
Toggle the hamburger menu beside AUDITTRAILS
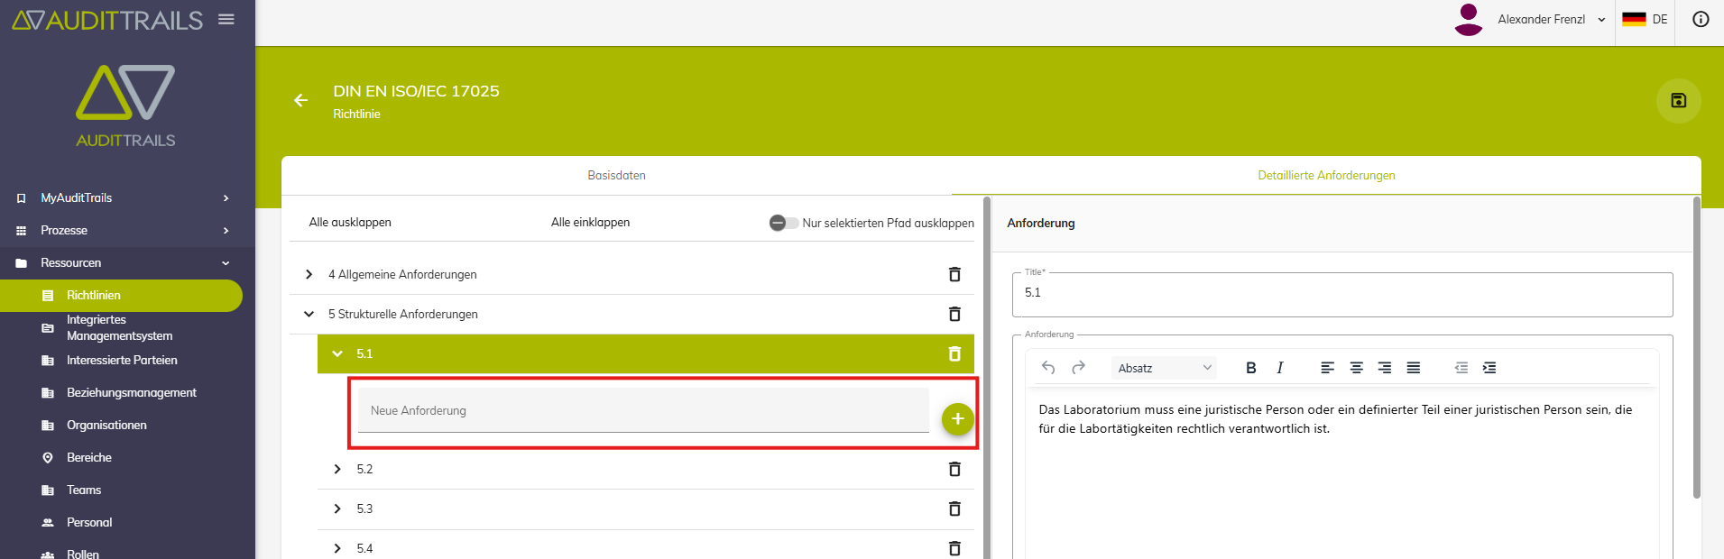[x=226, y=19]
